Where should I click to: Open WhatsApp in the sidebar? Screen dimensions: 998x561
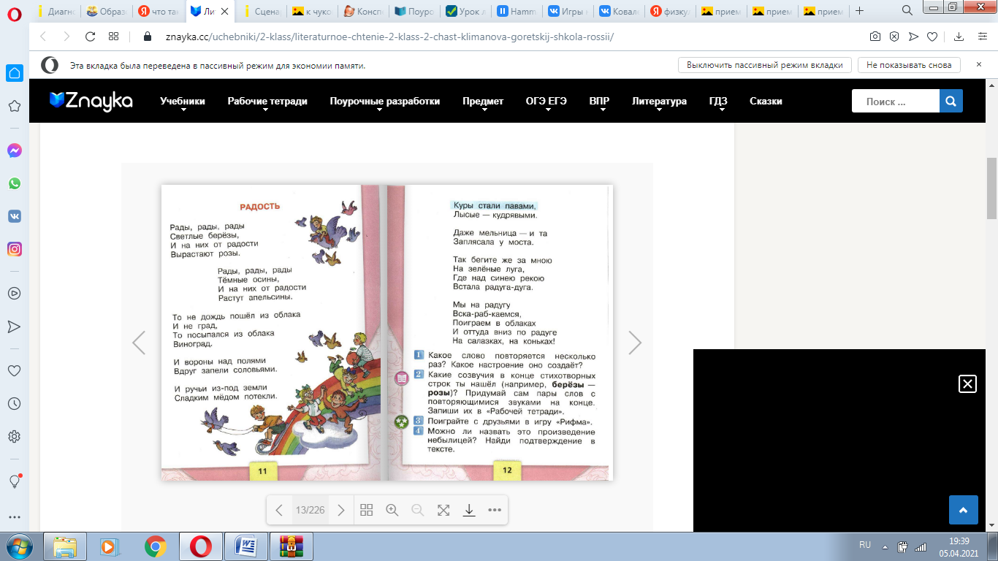point(14,183)
